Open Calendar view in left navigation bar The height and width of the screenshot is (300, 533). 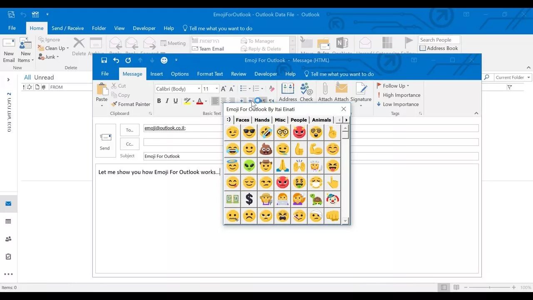tap(8, 221)
